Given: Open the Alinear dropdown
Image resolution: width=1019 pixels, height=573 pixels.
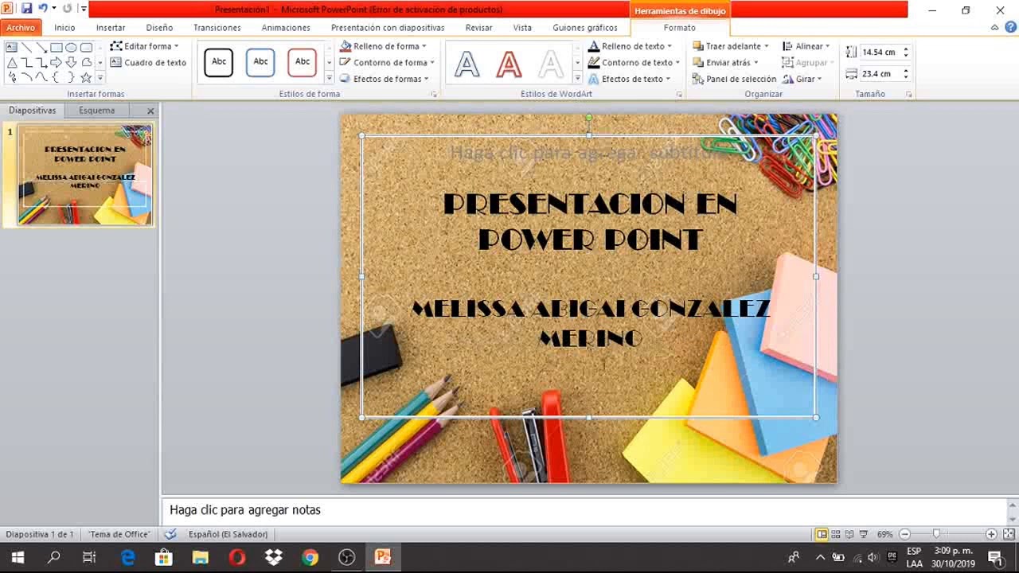Looking at the screenshot, I should click(806, 46).
